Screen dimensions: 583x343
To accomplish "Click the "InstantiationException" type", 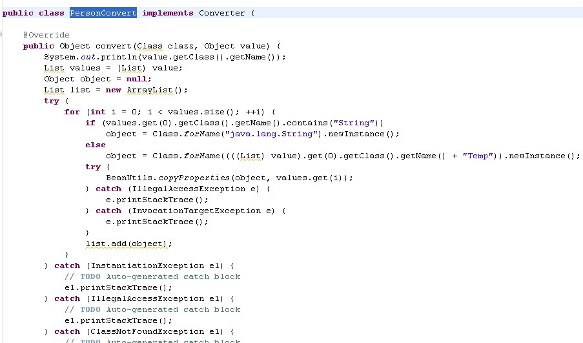I will [x=148, y=265].
